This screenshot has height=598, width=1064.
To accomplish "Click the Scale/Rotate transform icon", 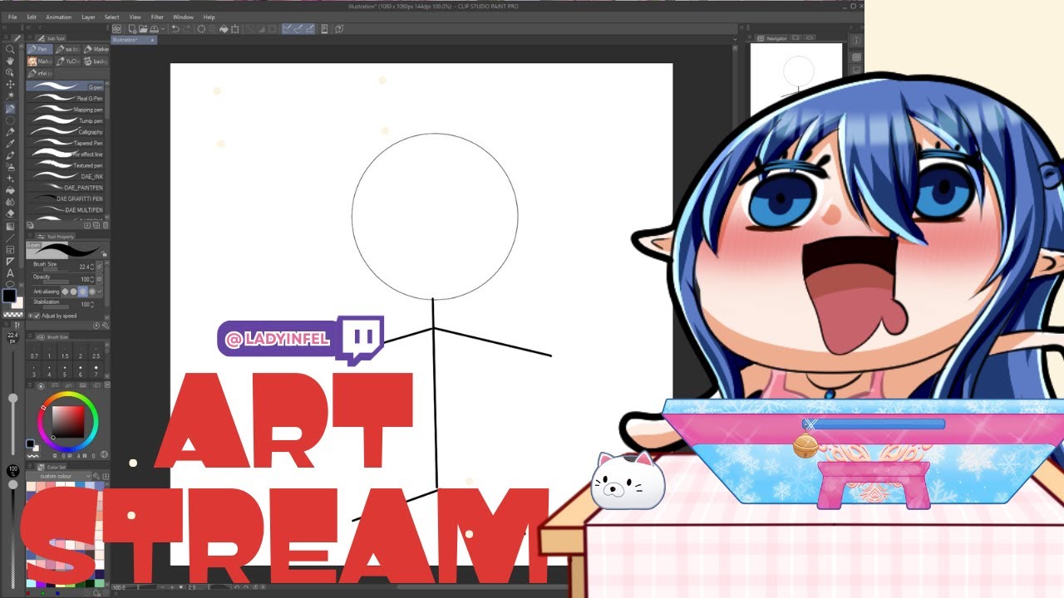I will point(234,29).
